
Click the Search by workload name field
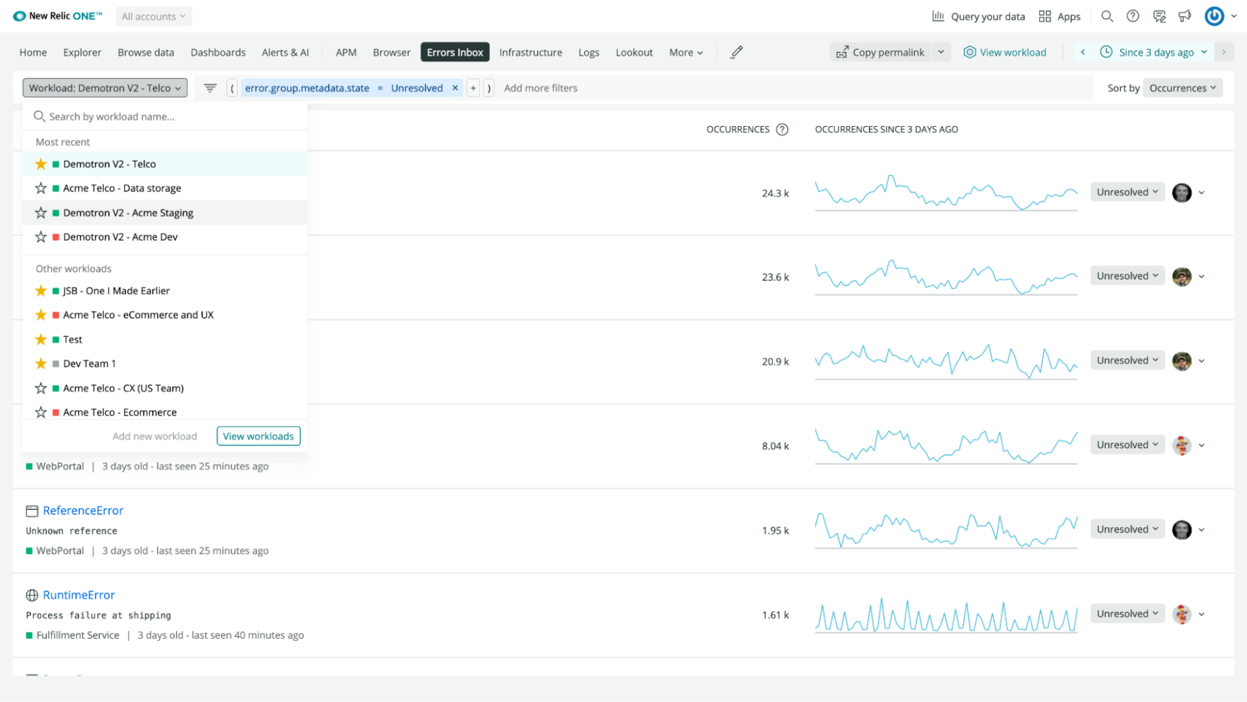pos(130,116)
